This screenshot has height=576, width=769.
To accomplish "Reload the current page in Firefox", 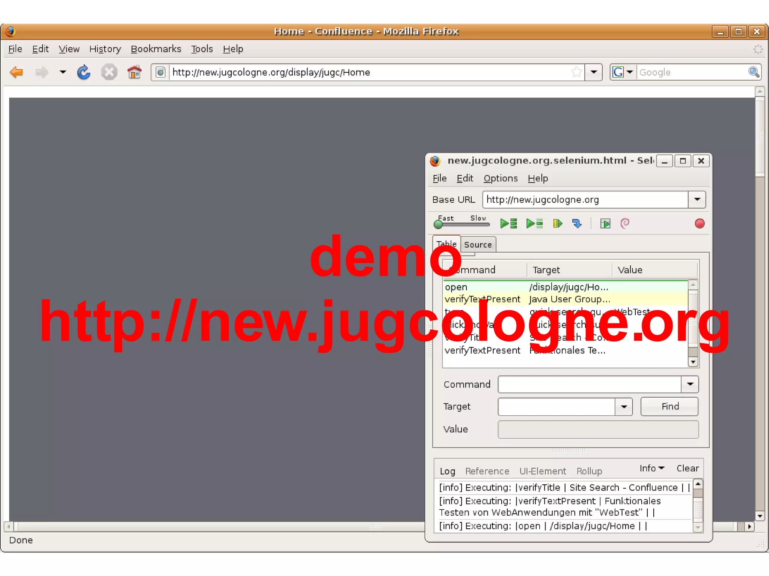I will 84,72.
